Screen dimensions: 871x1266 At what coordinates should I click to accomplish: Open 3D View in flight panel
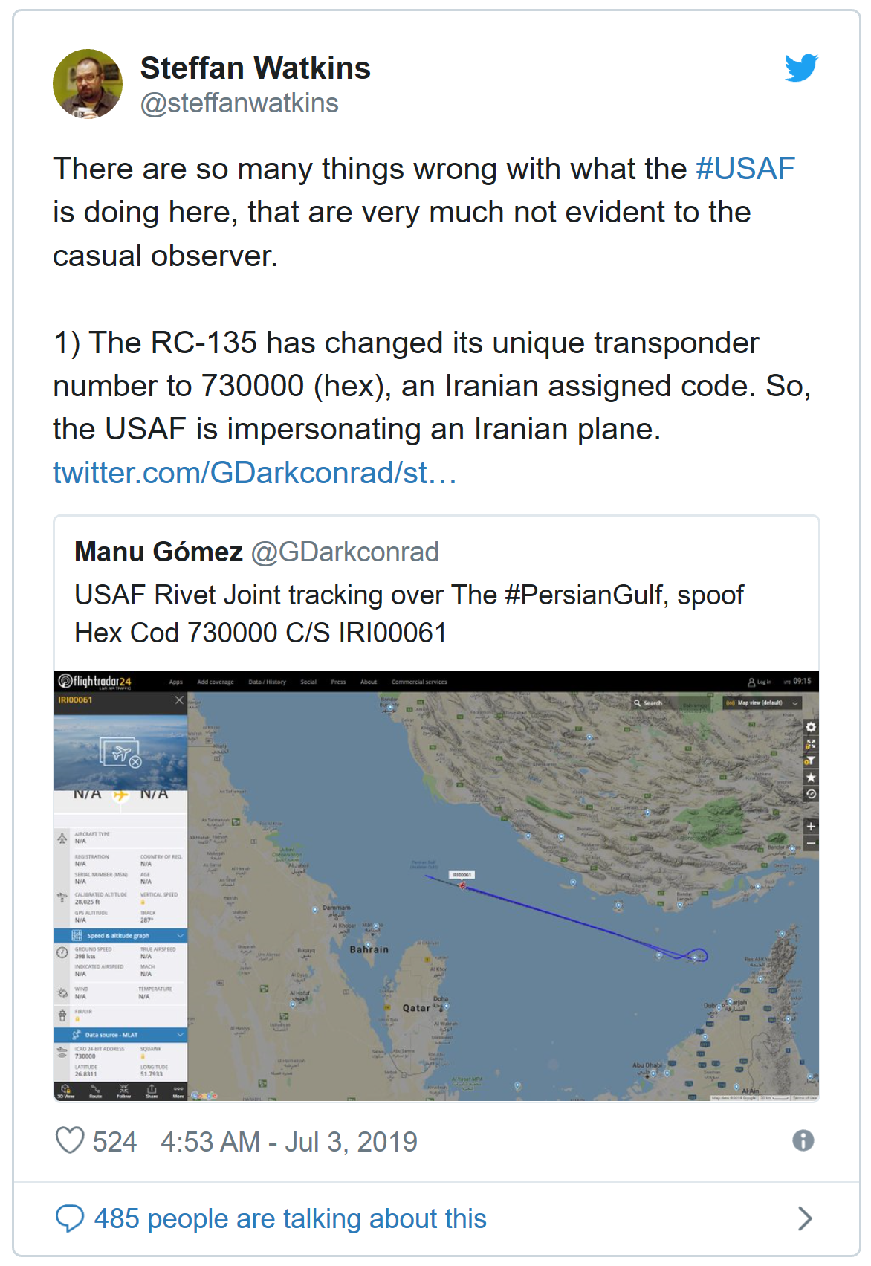point(65,1091)
